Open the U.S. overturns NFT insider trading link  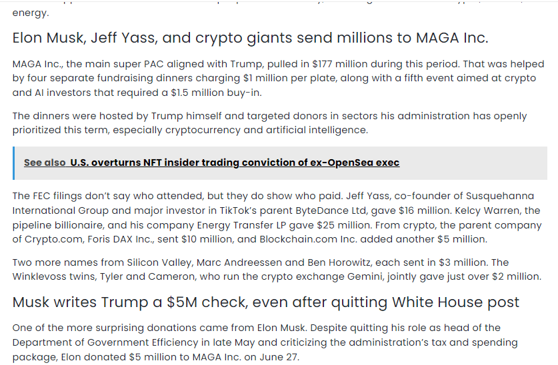235,163
